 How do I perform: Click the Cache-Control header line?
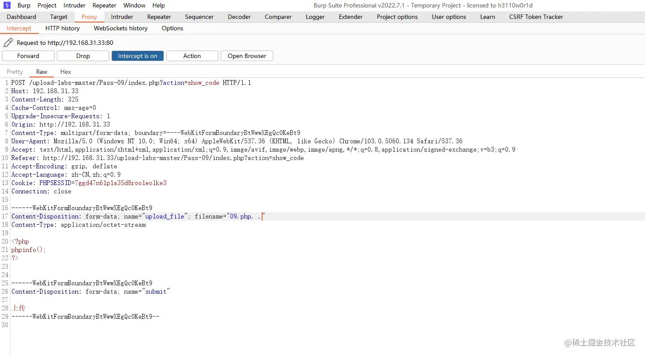point(54,108)
